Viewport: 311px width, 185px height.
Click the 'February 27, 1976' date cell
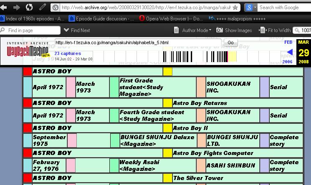click(x=49, y=165)
